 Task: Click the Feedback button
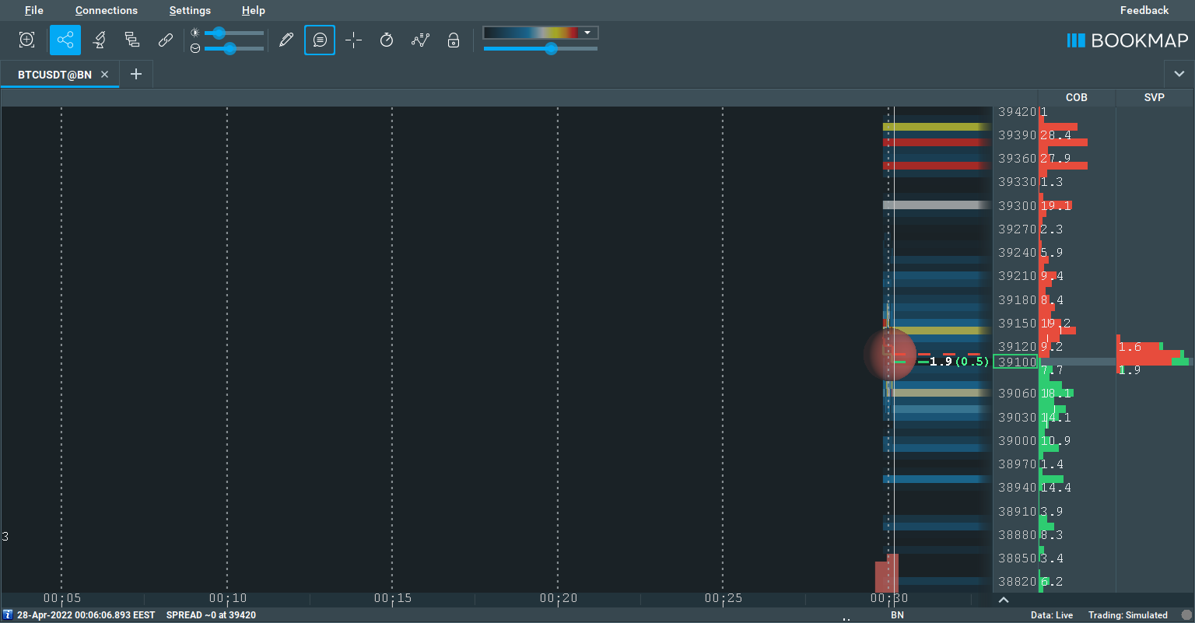(1144, 10)
